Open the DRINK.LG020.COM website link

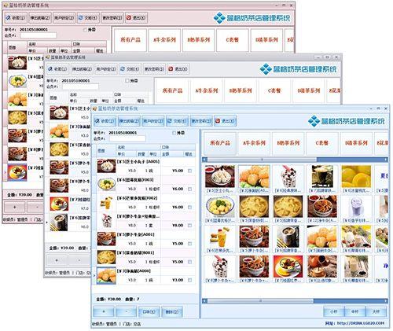(x=361, y=323)
